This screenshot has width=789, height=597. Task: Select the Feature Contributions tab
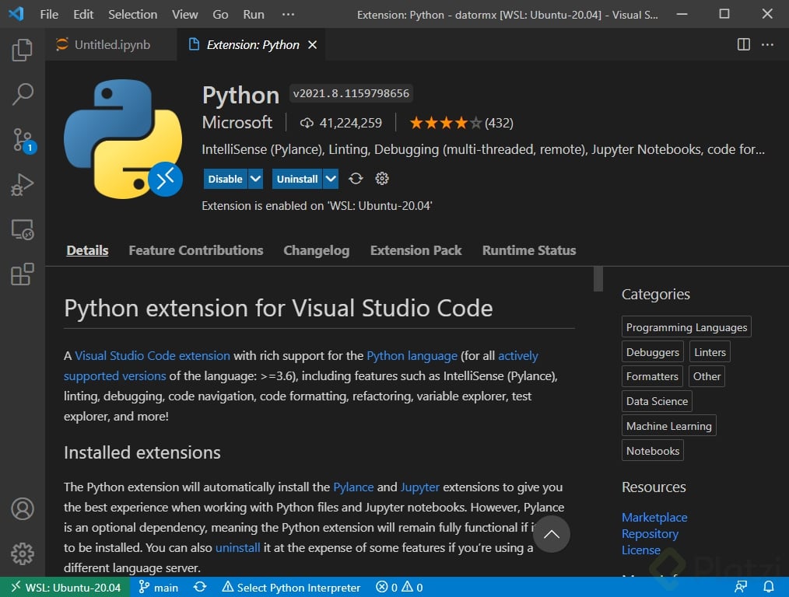coord(196,250)
